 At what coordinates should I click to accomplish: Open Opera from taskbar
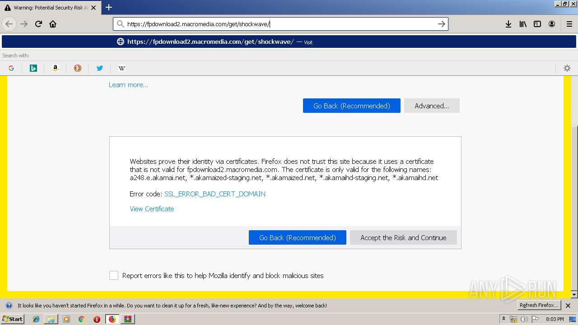(x=97, y=319)
